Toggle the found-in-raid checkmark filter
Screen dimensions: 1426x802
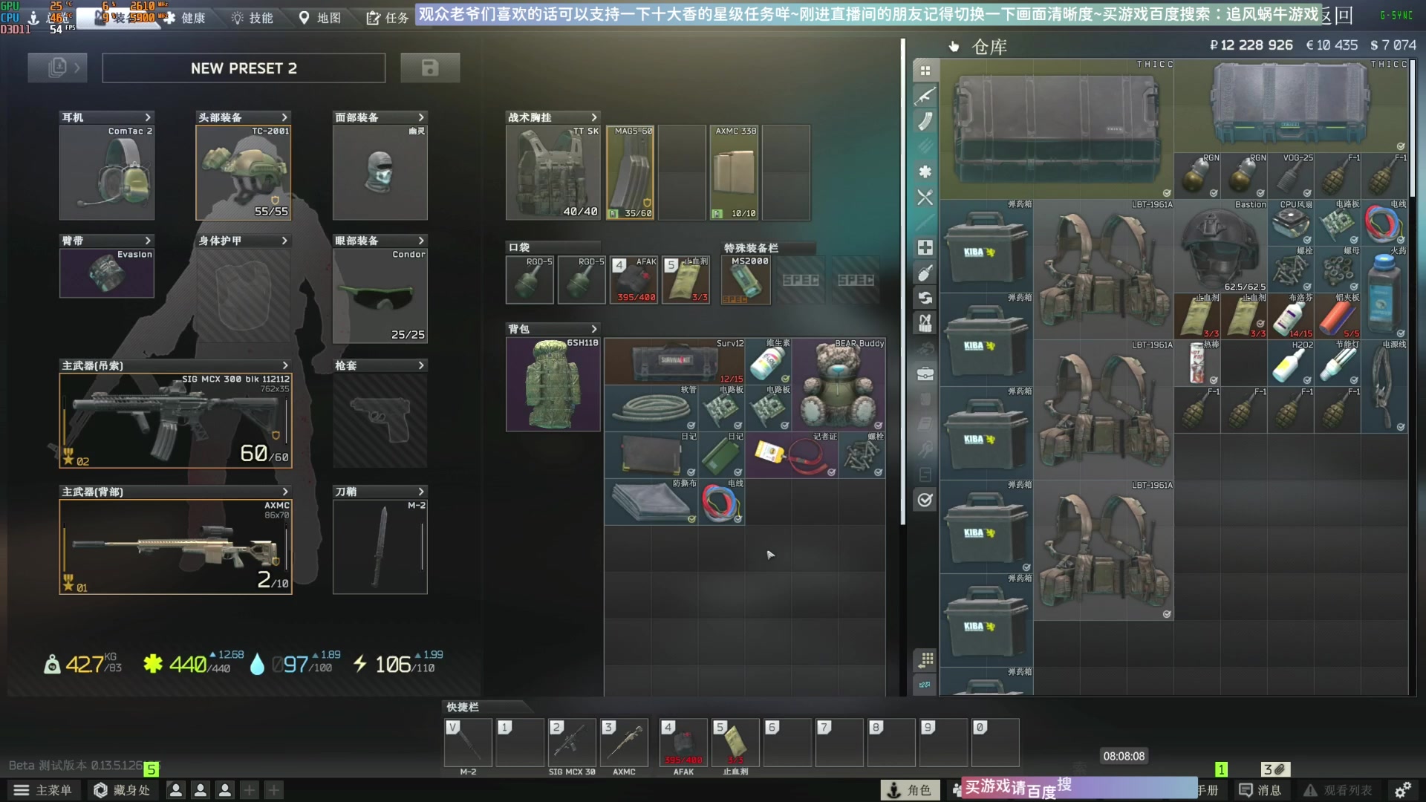point(925,500)
